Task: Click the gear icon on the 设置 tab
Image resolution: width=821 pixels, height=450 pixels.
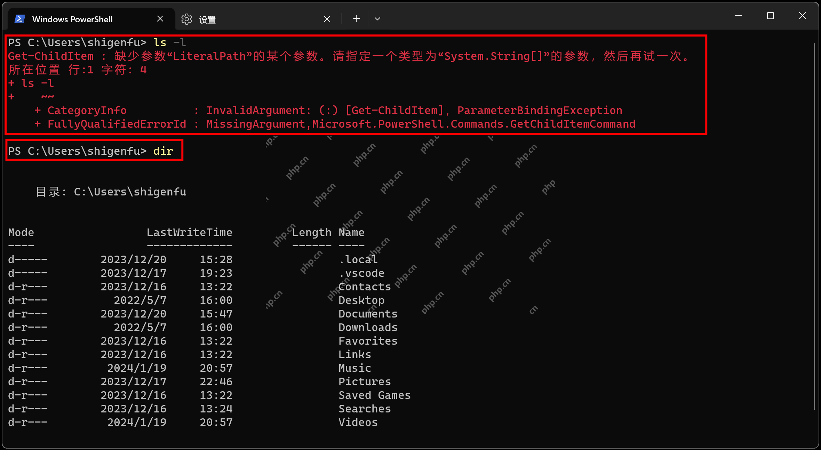Action: coord(187,19)
